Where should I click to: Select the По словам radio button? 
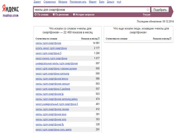[36, 15]
